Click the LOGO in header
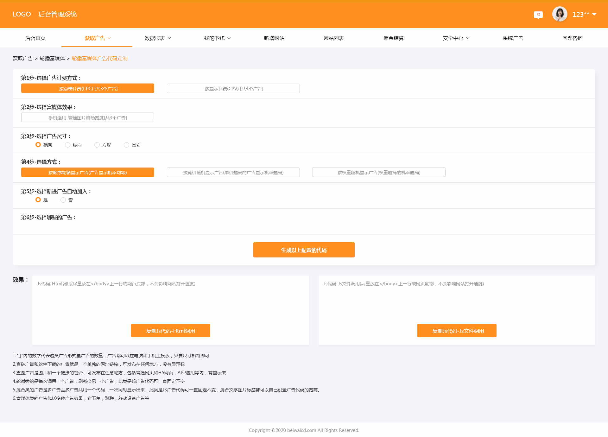Image resolution: width=608 pixels, height=437 pixels. [22, 14]
